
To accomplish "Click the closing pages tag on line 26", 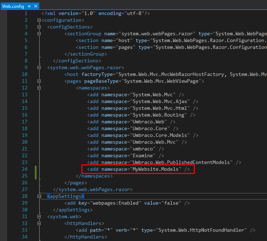I will point(76,183).
